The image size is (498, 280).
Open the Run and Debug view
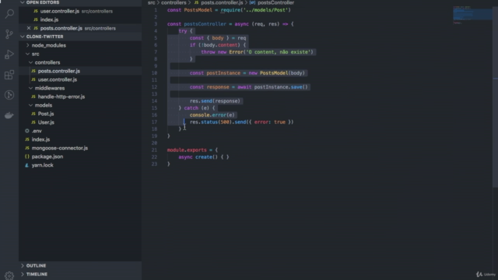(x=9, y=54)
